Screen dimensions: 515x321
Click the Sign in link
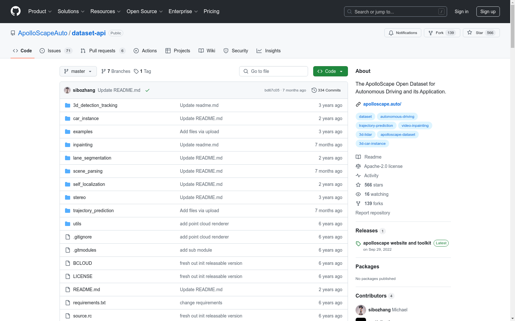click(x=462, y=12)
